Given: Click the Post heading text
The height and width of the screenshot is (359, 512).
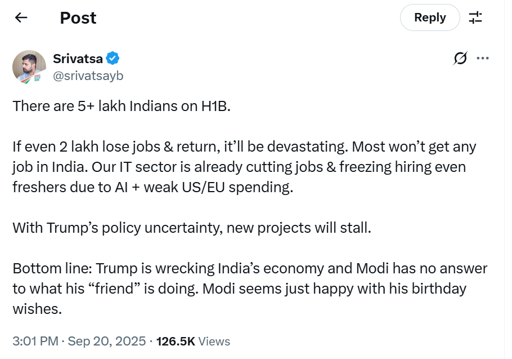Looking at the screenshot, I should tap(78, 17).
